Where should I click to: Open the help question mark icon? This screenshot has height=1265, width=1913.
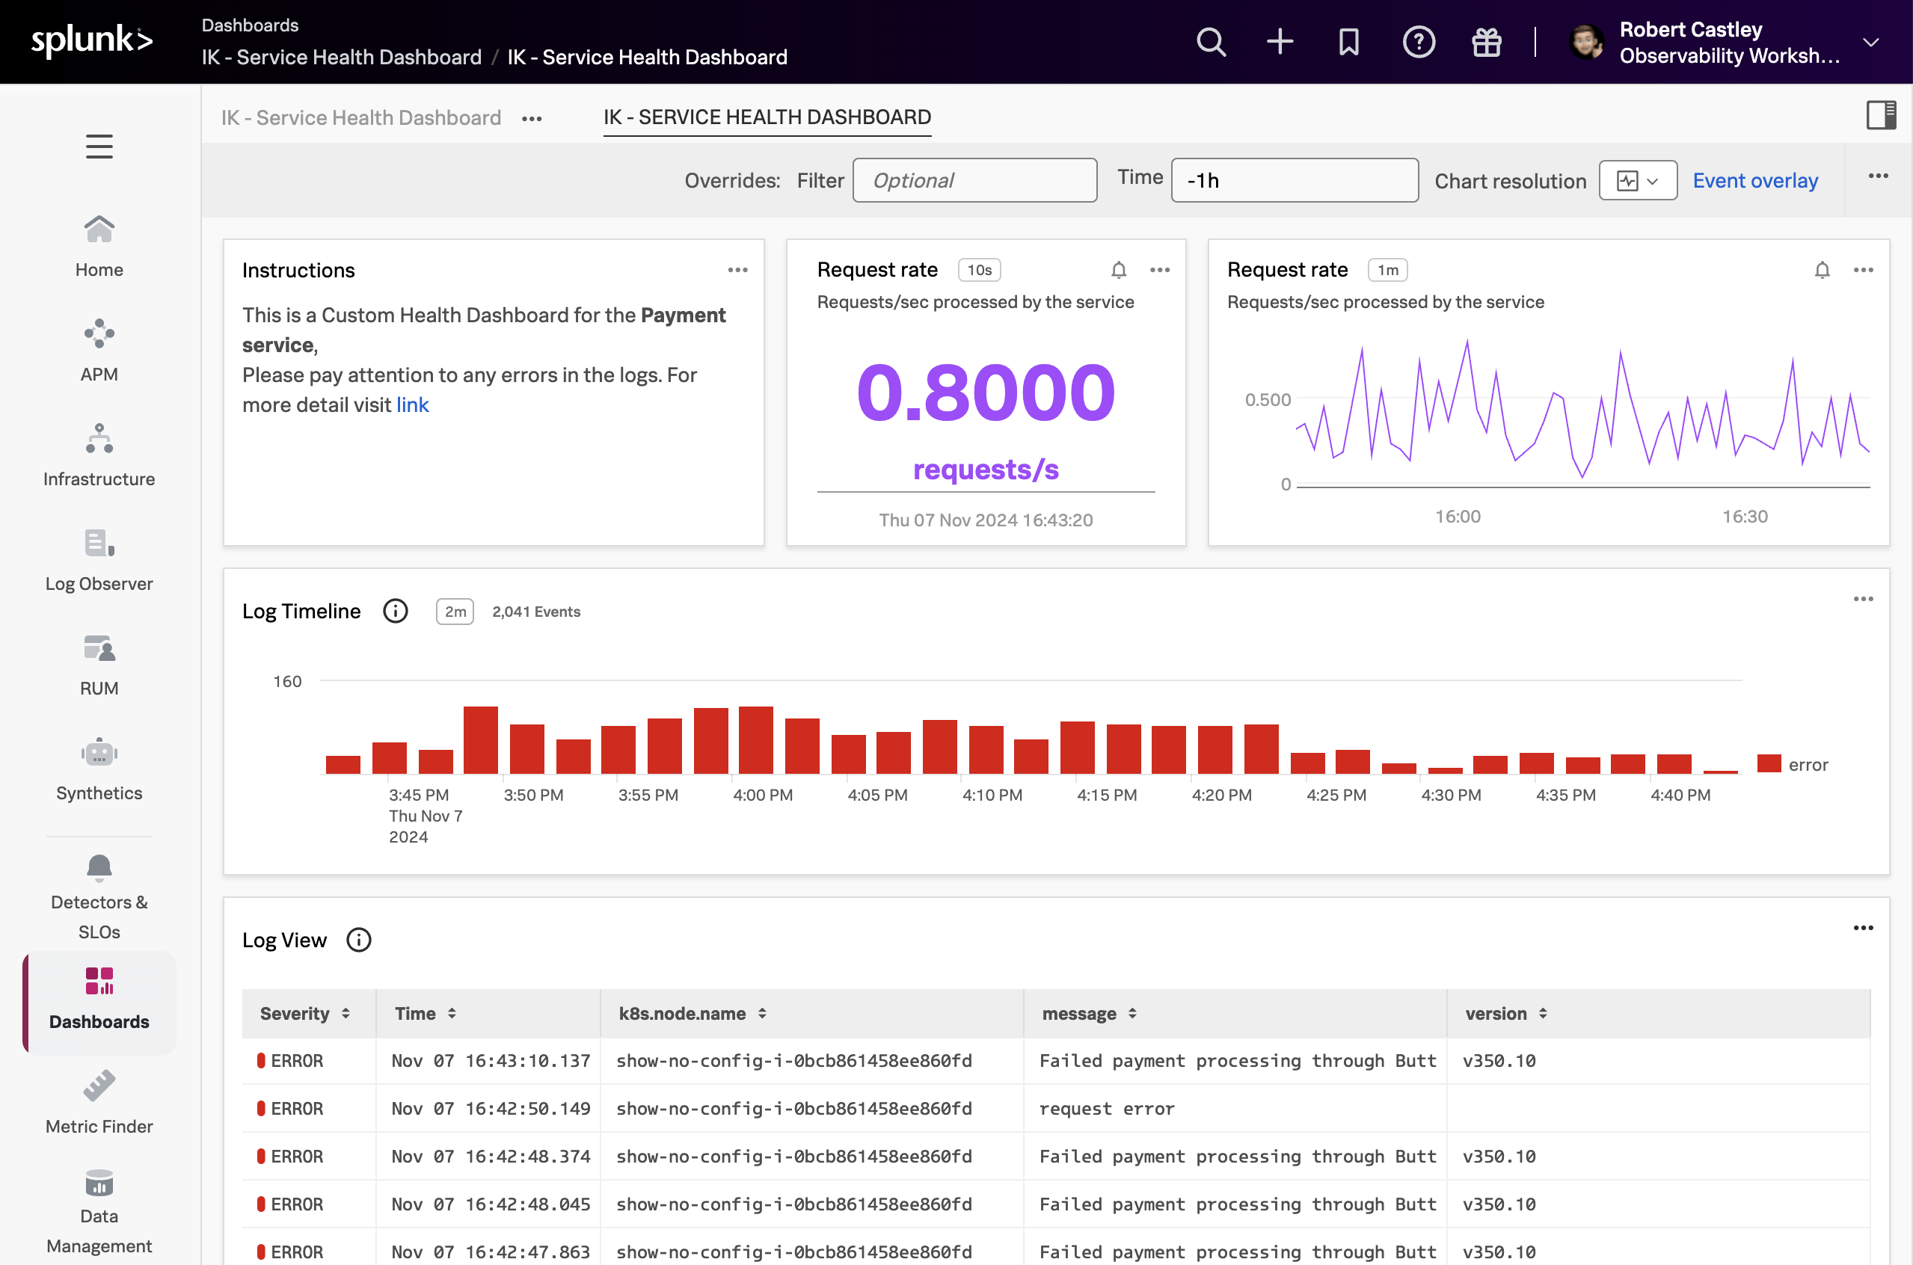coord(1419,42)
